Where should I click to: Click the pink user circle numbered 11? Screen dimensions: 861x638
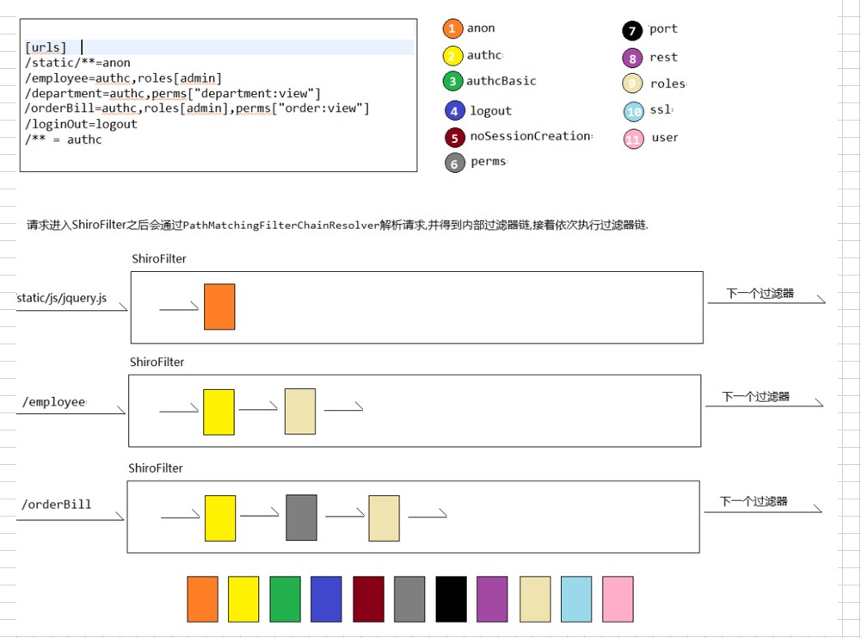(x=634, y=139)
